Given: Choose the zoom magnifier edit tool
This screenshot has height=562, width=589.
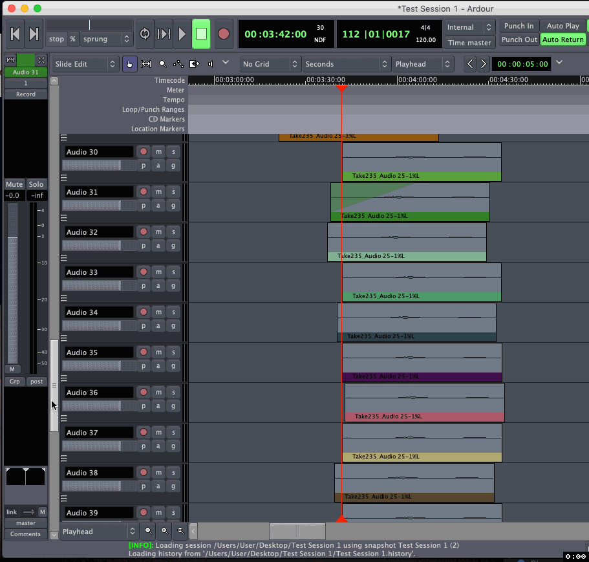Looking at the screenshot, I should (x=162, y=64).
